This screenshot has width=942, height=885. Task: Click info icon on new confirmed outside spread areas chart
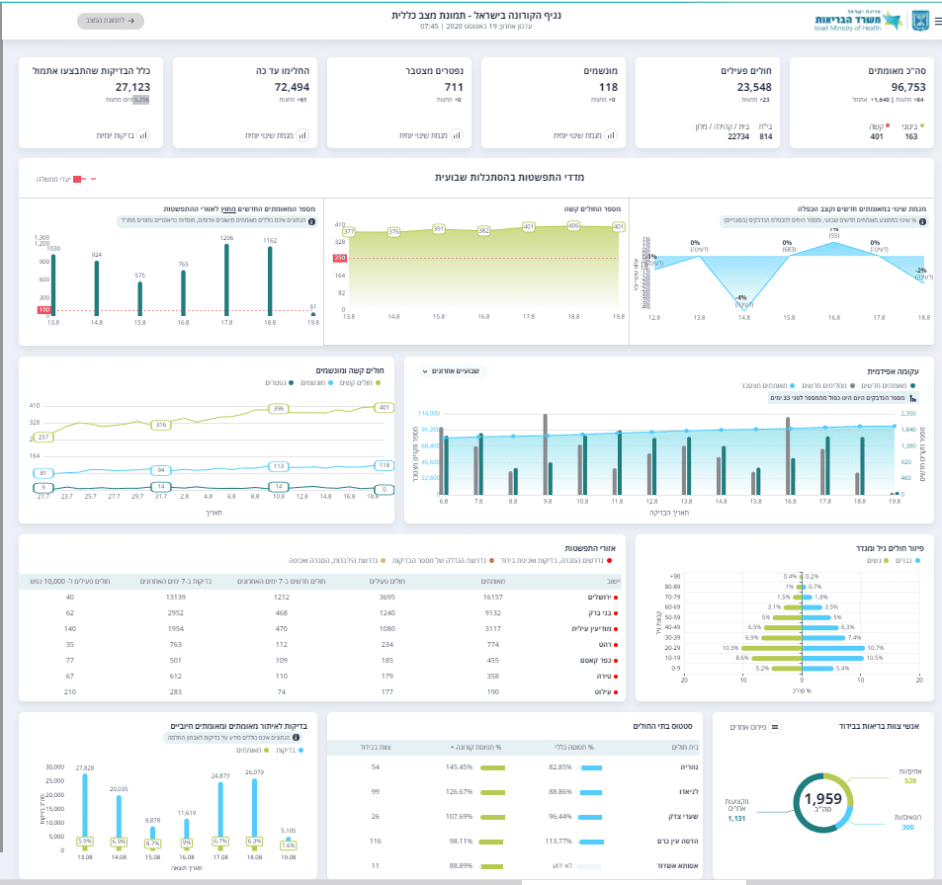(311, 221)
